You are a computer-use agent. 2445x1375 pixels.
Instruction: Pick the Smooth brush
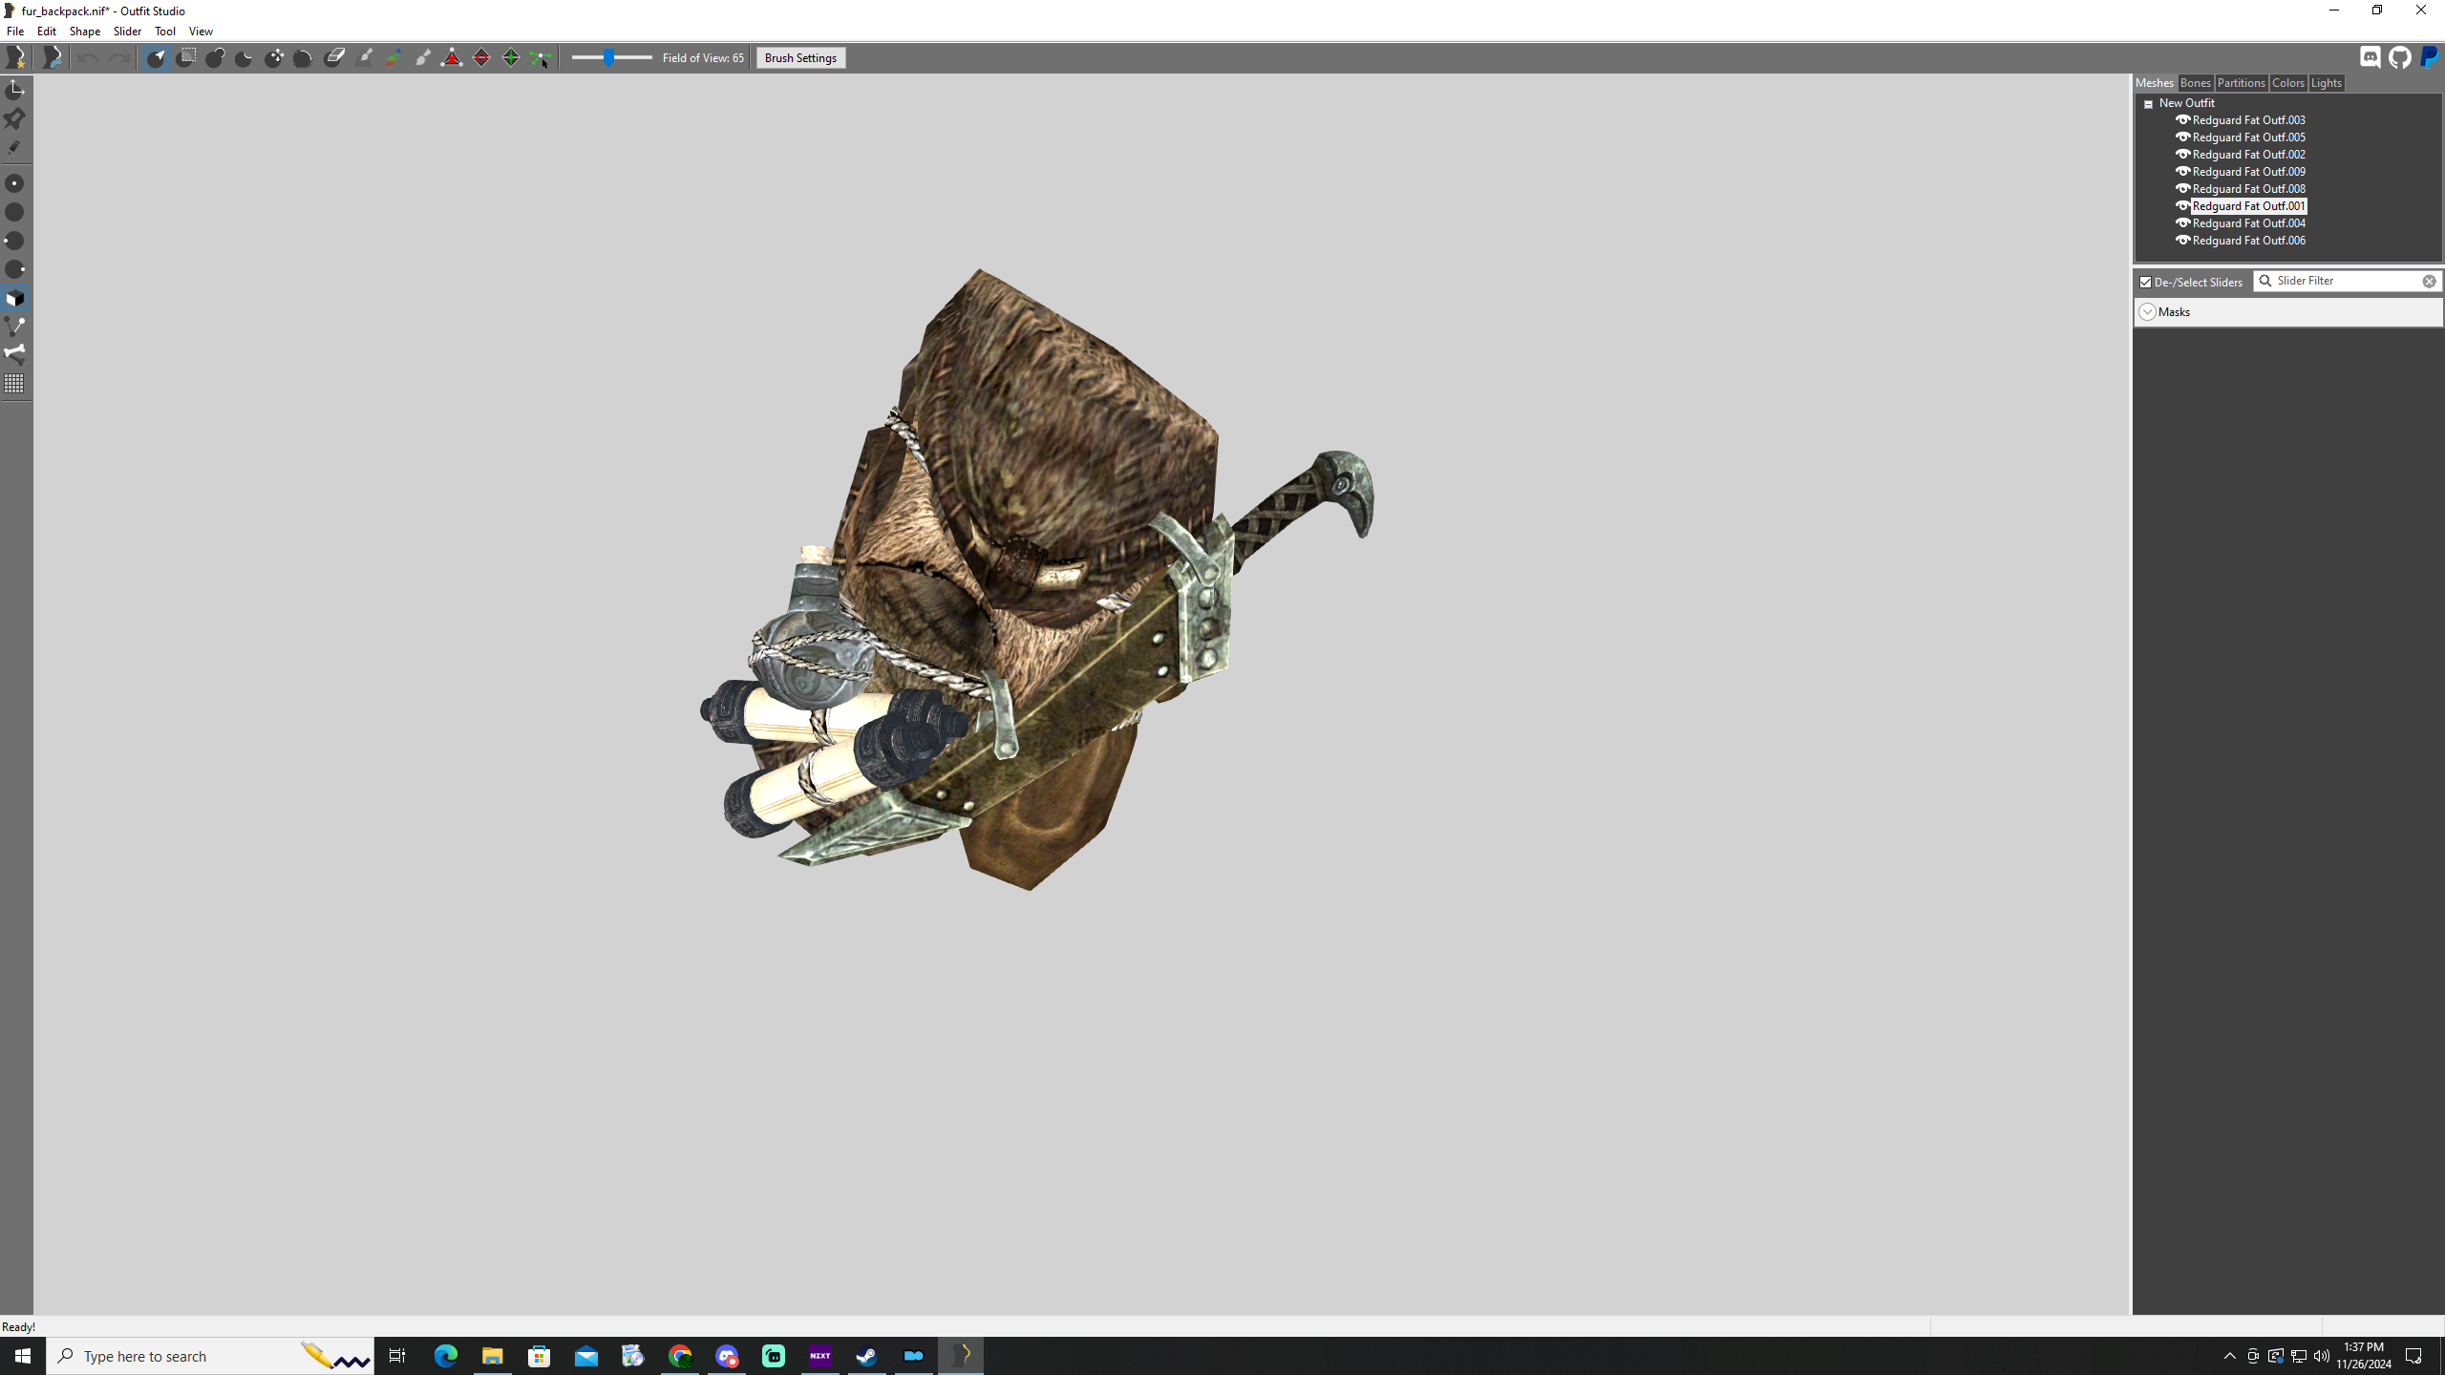tap(303, 57)
